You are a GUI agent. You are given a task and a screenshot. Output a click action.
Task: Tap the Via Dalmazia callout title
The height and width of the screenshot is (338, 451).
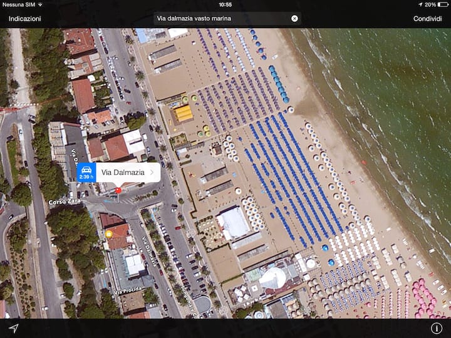(x=122, y=172)
